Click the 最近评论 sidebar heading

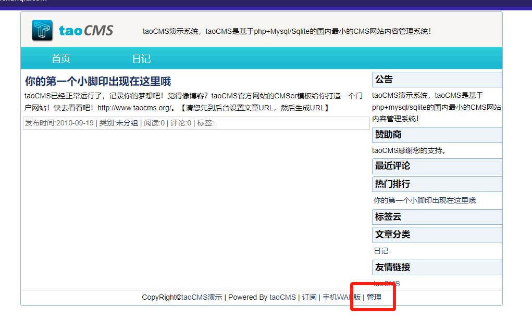click(x=392, y=166)
